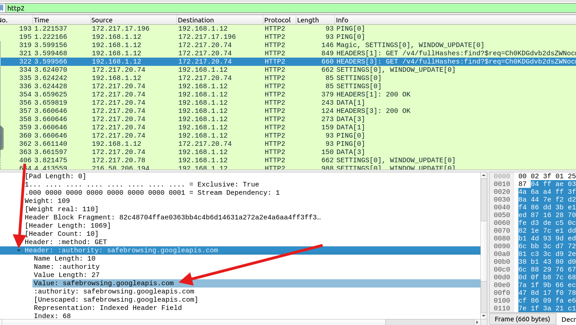Click Representation: Indexed Header Field line
576x325 pixels.
coord(108,308)
